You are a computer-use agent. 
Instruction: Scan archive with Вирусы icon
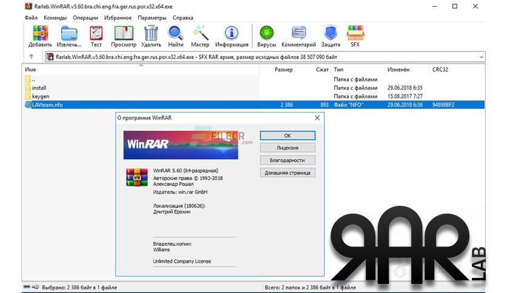267,33
